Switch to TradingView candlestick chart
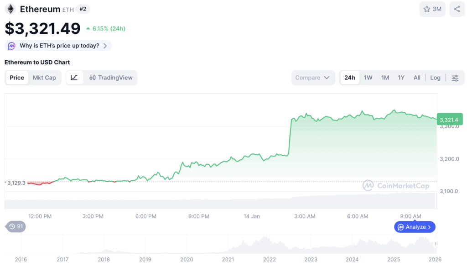 (x=111, y=78)
